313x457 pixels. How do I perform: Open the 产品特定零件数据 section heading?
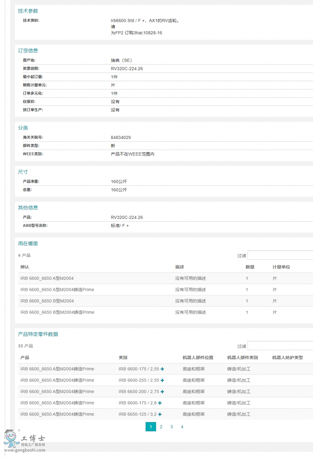coord(38,333)
